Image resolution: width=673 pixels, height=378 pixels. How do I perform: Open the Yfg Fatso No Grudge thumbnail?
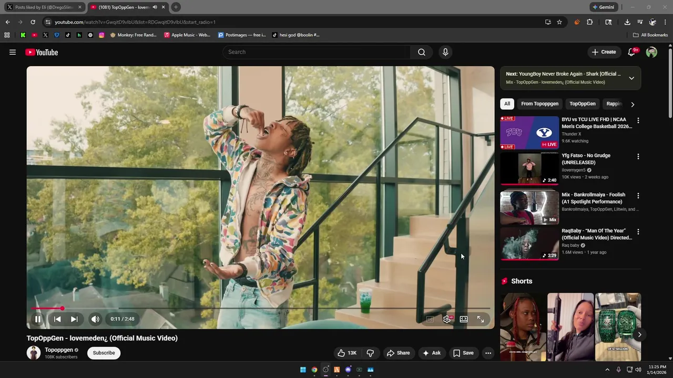coord(529,169)
